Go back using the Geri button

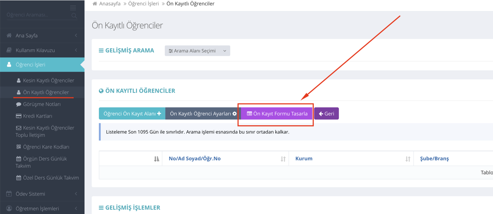[x=326, y=114]
